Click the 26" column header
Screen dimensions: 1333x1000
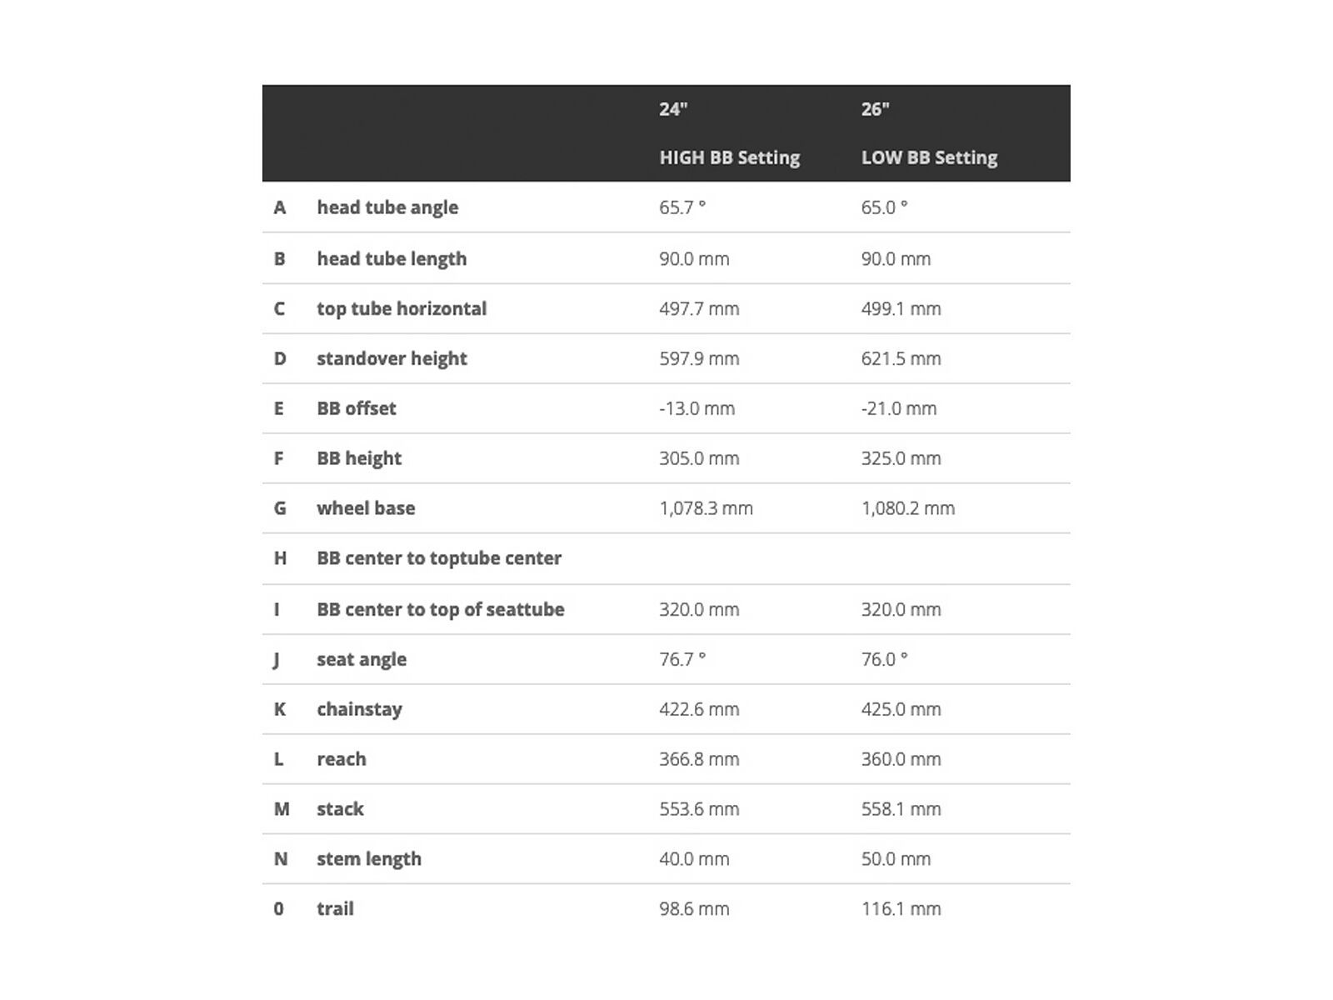(x=875, y=109)
